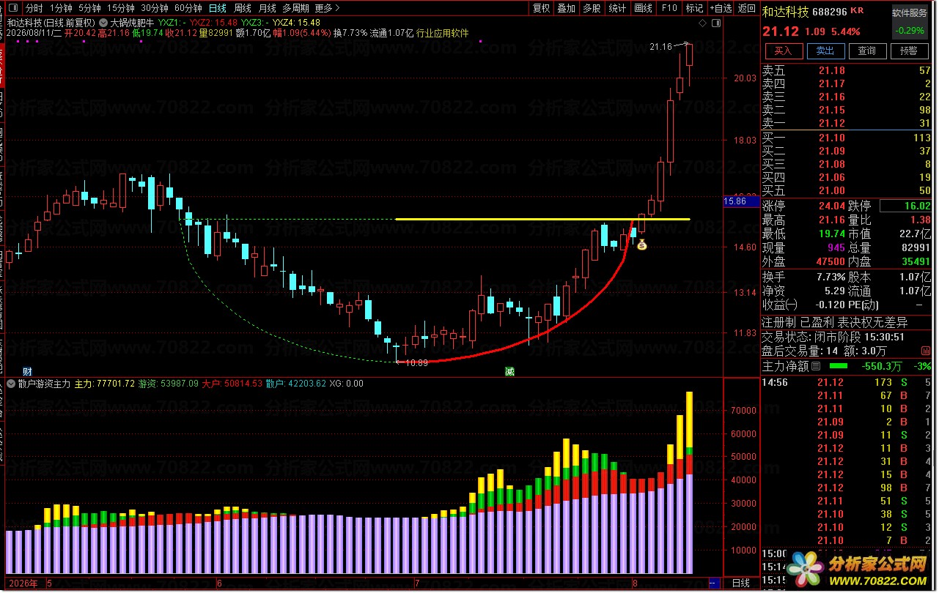The width and height of the screenshot is (939, 593).
Task: Switch to 分时 intraday view
Action: tap(34, 8)
